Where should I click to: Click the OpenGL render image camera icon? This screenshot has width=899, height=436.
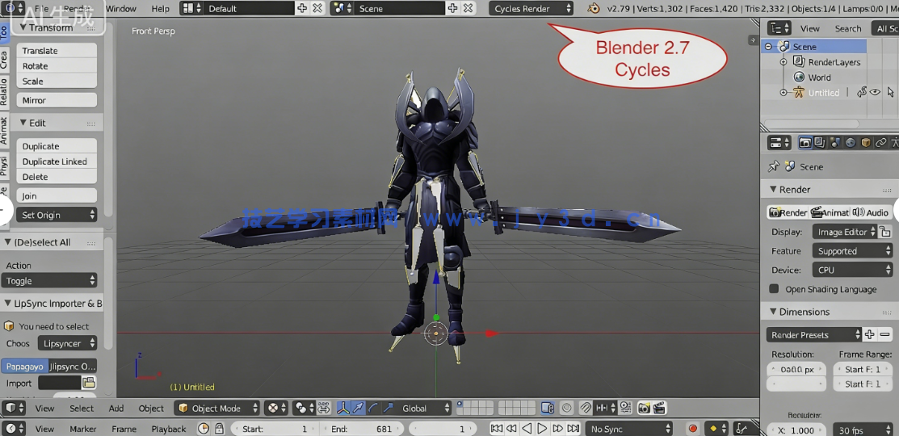pos(644,408)
